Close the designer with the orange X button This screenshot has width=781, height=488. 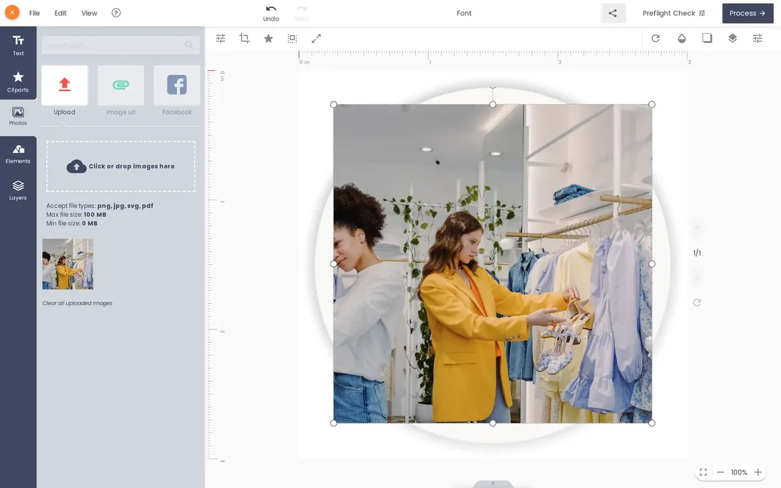(12, 12)
